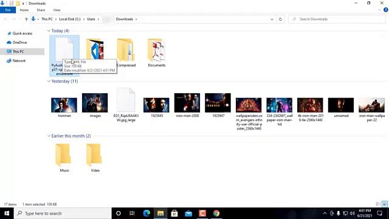Image resolution: width=389 pixels, height=219 pixels.
Task: Click This PC in address breadcrumb
Action: (x=47, y=19)
